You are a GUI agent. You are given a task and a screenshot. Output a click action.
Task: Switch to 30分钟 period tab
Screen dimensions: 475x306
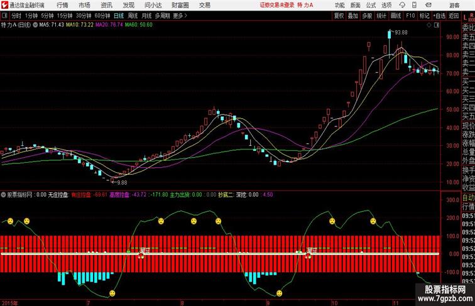84,16
